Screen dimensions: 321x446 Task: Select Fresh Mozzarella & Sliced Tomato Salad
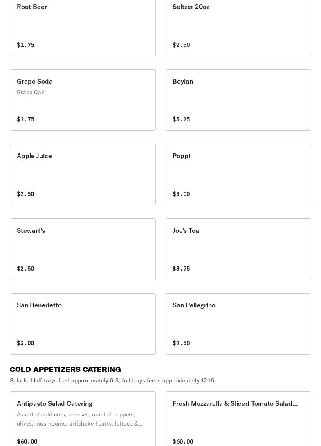coord(238,418)
